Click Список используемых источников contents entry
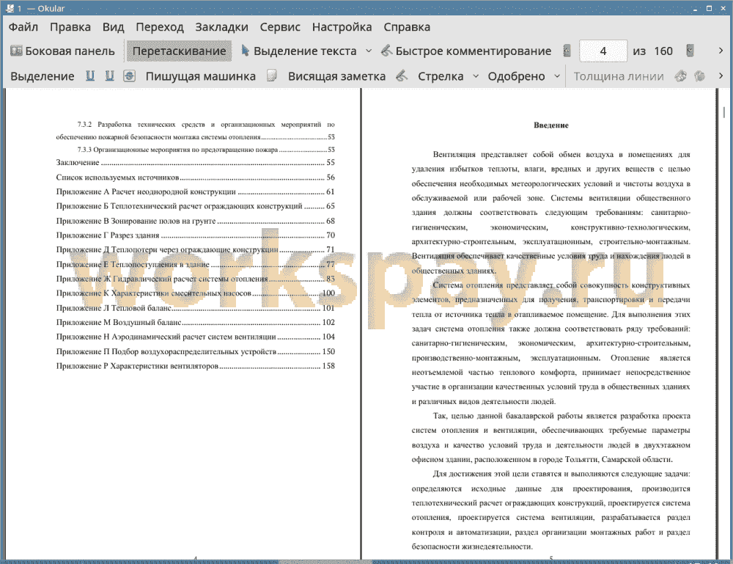This screenshot has width=733, height=564. [196, 177]
